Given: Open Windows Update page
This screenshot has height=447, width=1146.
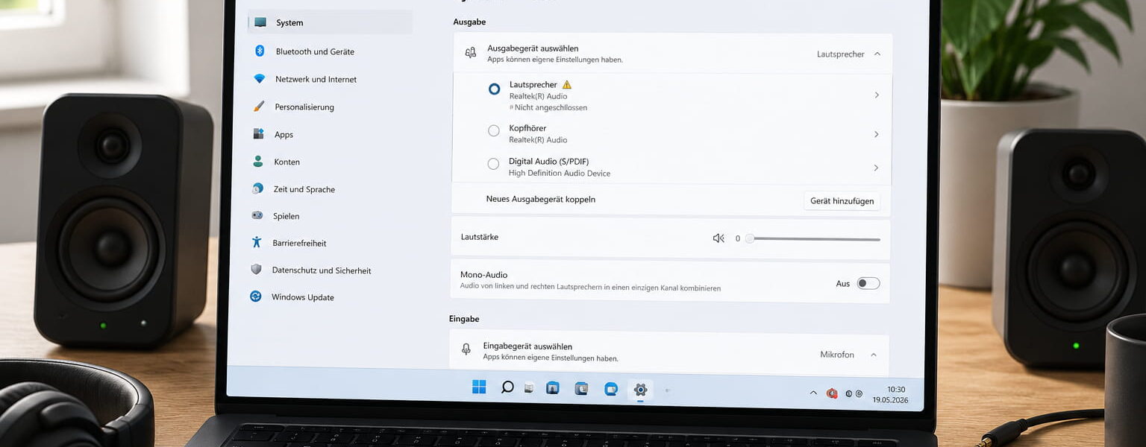Looking at the screenshot, I should tap(303, 297).
